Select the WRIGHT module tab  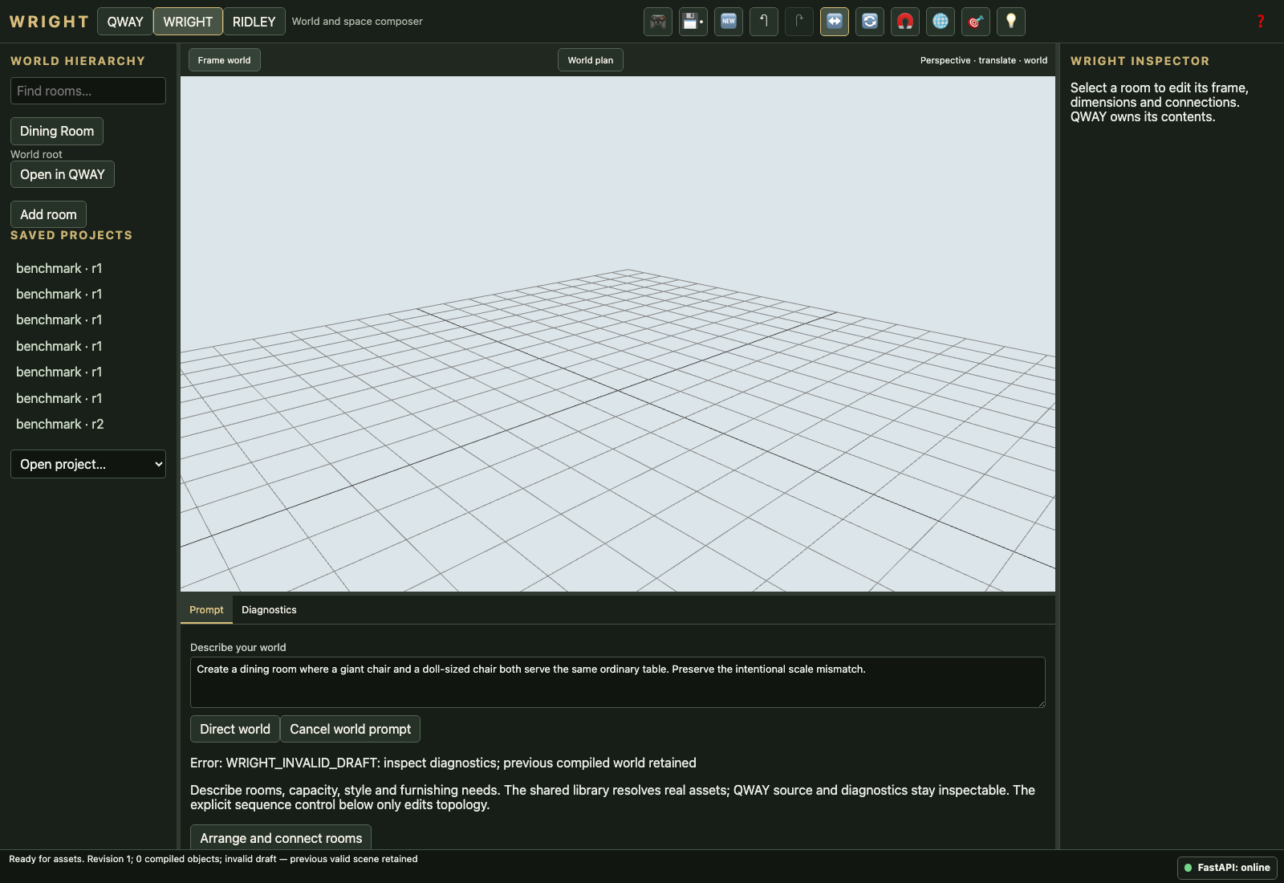188,22
